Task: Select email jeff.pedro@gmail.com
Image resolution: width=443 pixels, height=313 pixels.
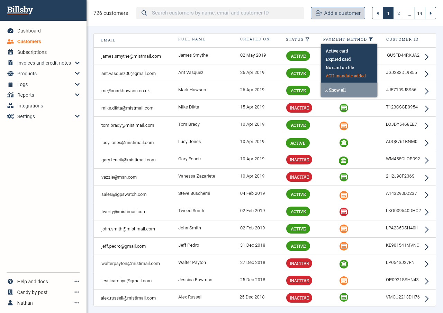Action: pos(124,246)
